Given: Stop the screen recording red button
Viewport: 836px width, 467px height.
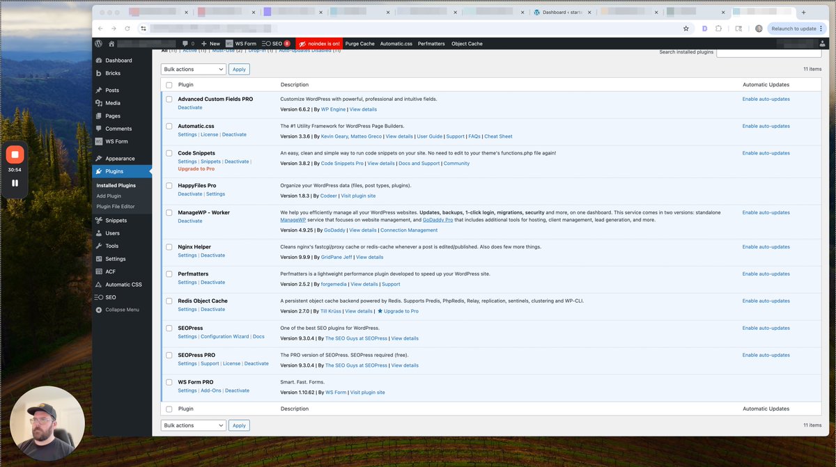Looking at the screenshot, I should coord(15,155).
